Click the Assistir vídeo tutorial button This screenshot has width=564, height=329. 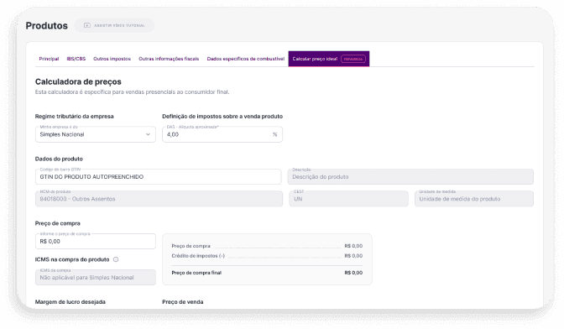tap(114, 25)
